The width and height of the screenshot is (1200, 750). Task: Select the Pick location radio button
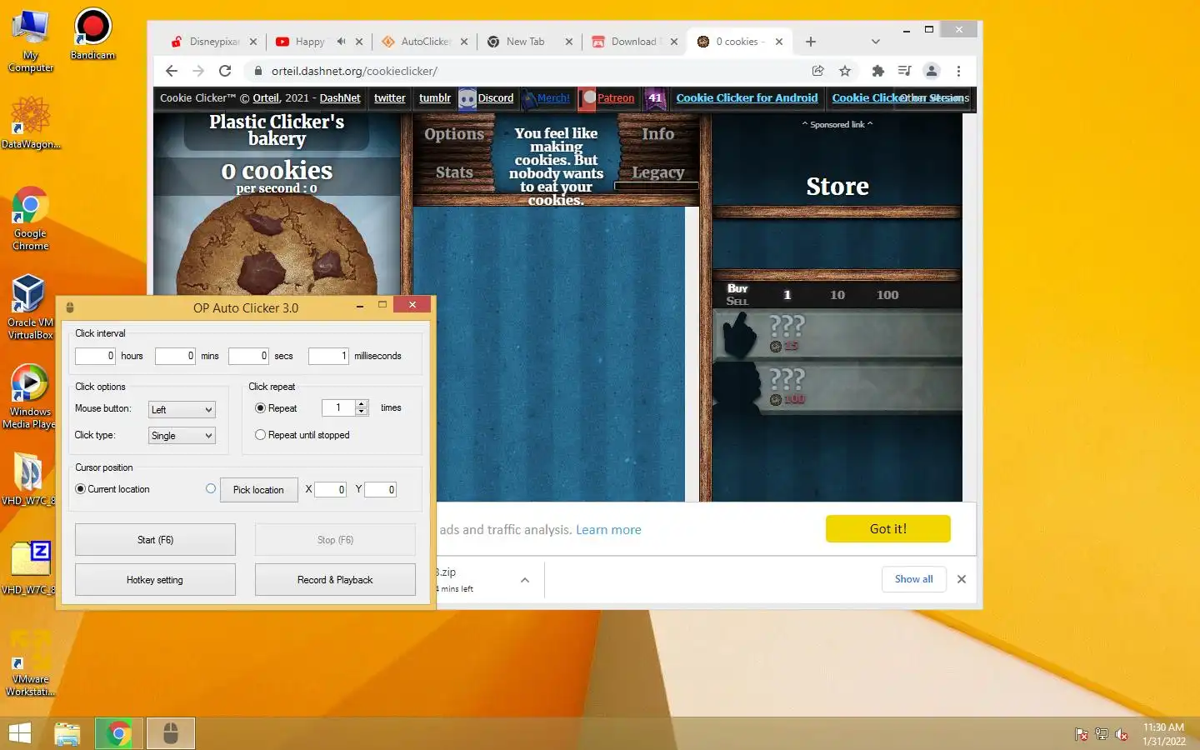[211, 489]
